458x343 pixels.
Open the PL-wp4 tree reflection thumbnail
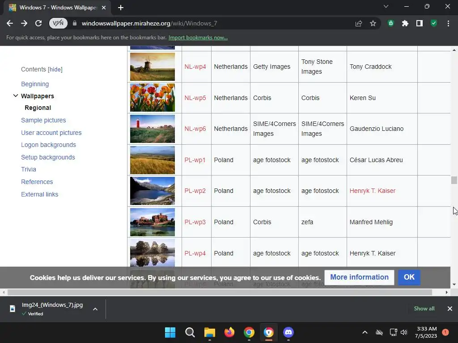(153, 253)
